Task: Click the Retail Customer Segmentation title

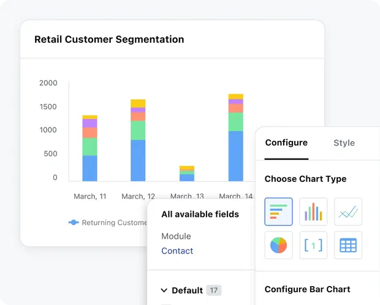Action: 109,39
